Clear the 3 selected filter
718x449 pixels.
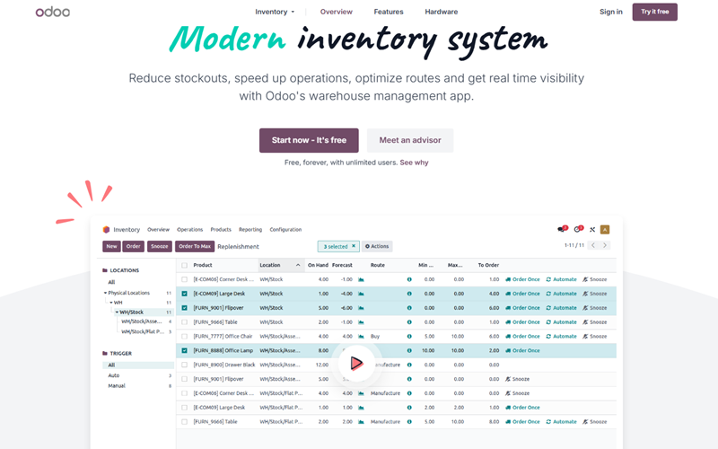(x=354, y=246)
